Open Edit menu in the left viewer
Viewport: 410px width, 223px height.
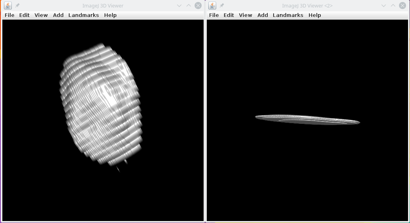24,15
